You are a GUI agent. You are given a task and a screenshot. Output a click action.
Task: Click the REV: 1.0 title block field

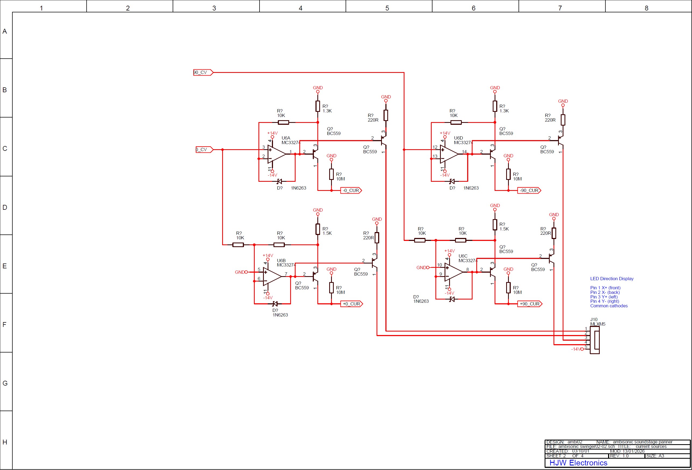coord(619,456)
